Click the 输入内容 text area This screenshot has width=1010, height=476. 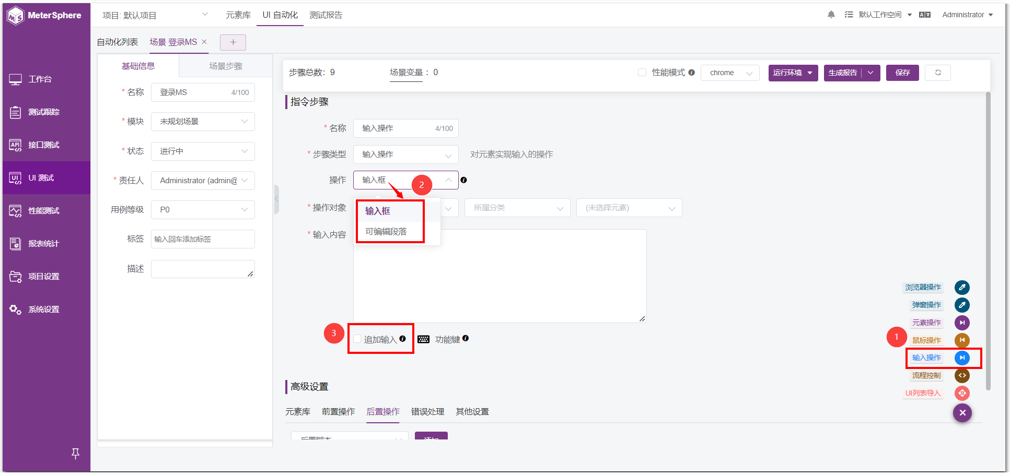pyautogui.click(x=500, y=276)
